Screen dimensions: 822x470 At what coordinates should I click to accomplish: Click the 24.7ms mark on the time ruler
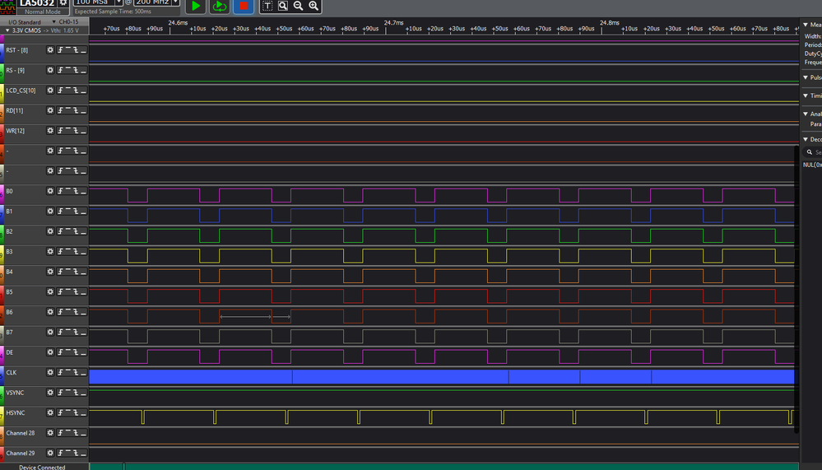[393, 22]
